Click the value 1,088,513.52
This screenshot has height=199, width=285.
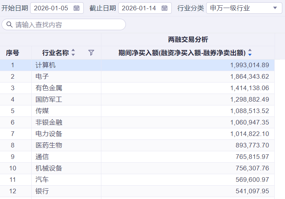pyautogui.click(x=249, y=111)
